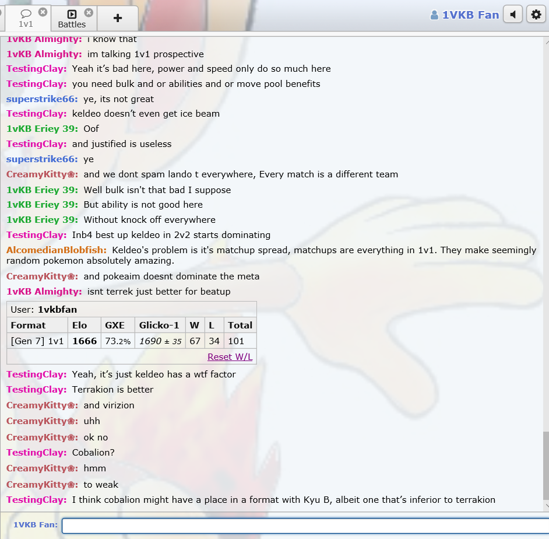Close the Battles tab

click(x=89, y=12)
